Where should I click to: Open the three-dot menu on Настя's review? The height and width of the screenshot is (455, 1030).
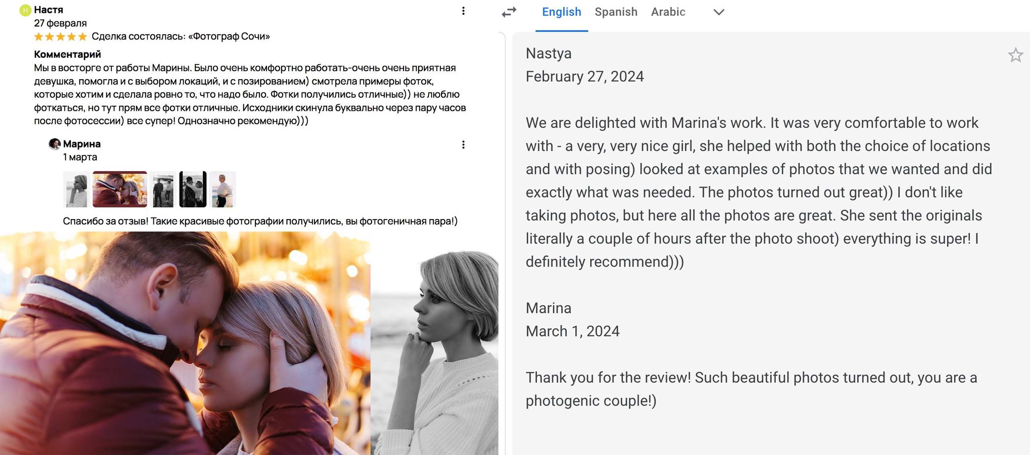pyautogui.click(x=463, y=11)
